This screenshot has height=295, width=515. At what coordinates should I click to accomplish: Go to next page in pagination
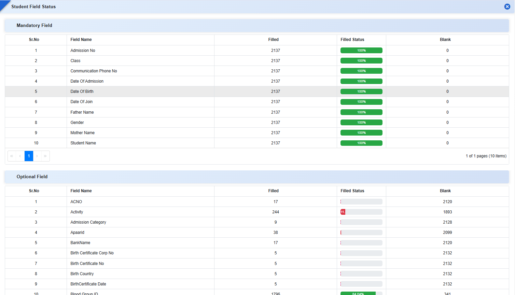(x=37, y=156)
